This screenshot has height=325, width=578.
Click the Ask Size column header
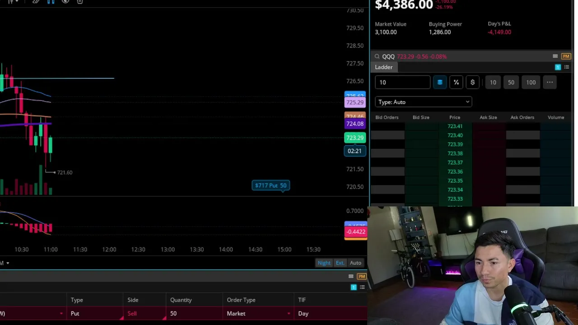pyautogui.click(x=488, y=117)
